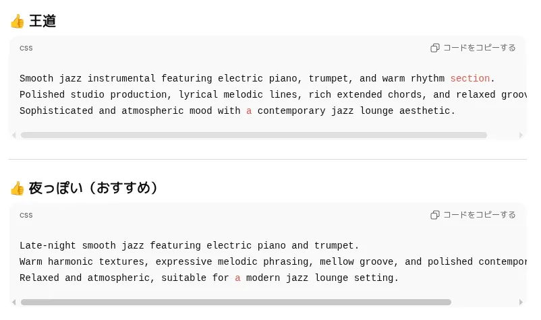Click the 王道 heading text
The height and width of the screenshot is (320, 541).
pos(42,22)
